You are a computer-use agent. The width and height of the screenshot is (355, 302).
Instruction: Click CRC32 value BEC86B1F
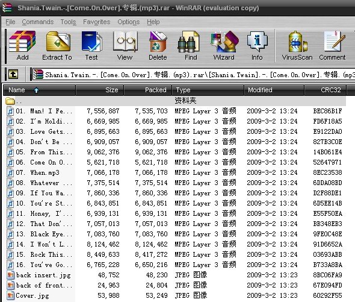click(327, 111)
